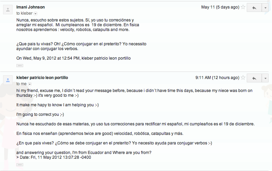Expand details arrow beside "to me"
The height and width of the screenshot is (171, 272).
[30, 84]
